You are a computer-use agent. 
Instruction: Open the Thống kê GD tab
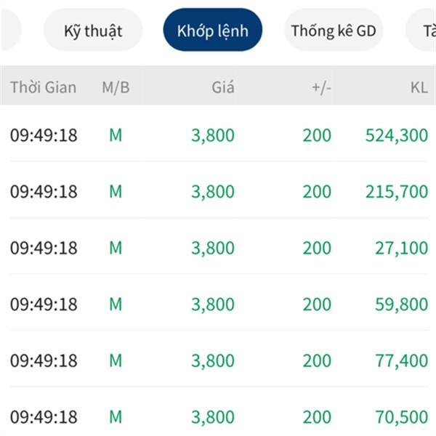tap(334, 30)
